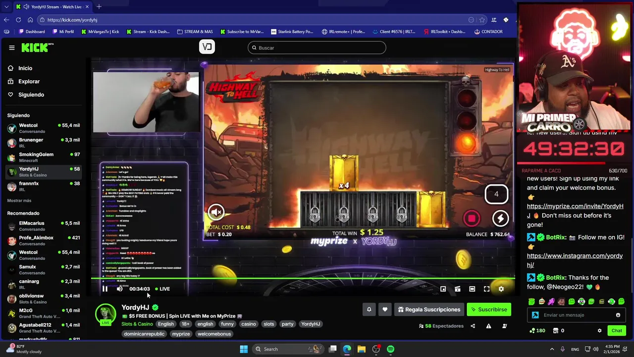Report the stream with warning icon
Viewport: 634px width, 357px height.
[488, 326]
